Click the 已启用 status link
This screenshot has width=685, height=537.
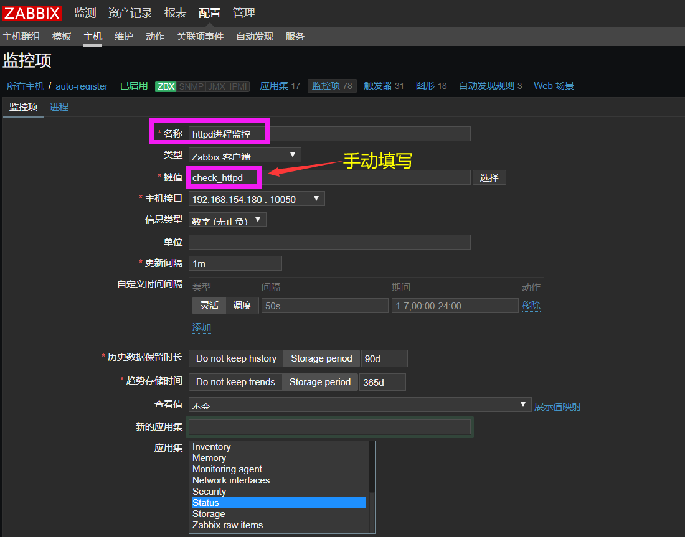pos(134,86)
